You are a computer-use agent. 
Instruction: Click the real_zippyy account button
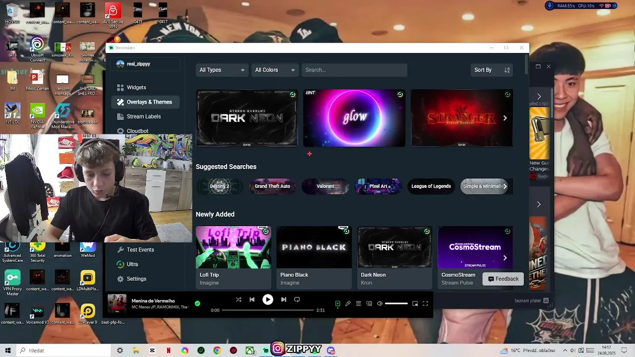coord(145,64)
